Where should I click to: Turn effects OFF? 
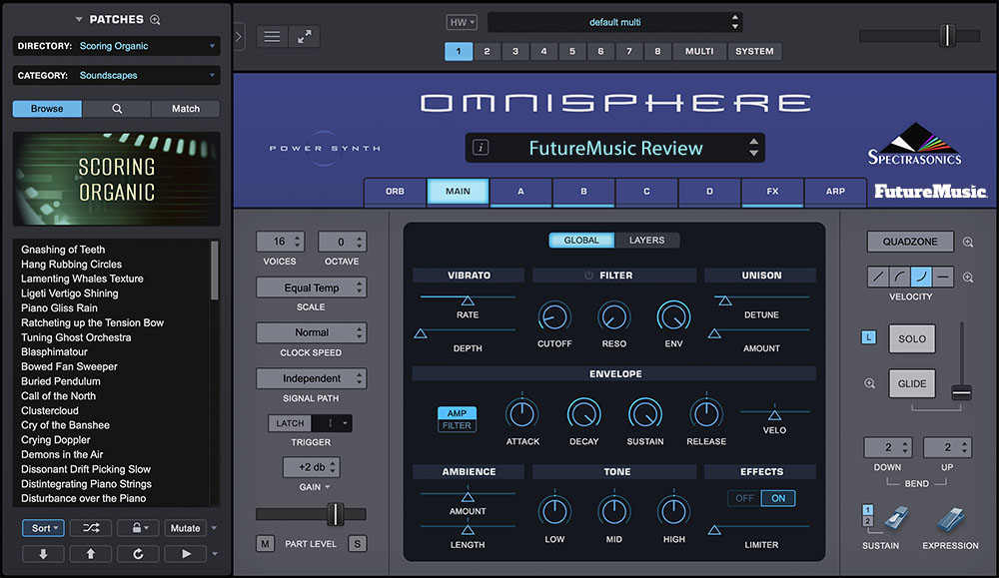coord(744,498)
